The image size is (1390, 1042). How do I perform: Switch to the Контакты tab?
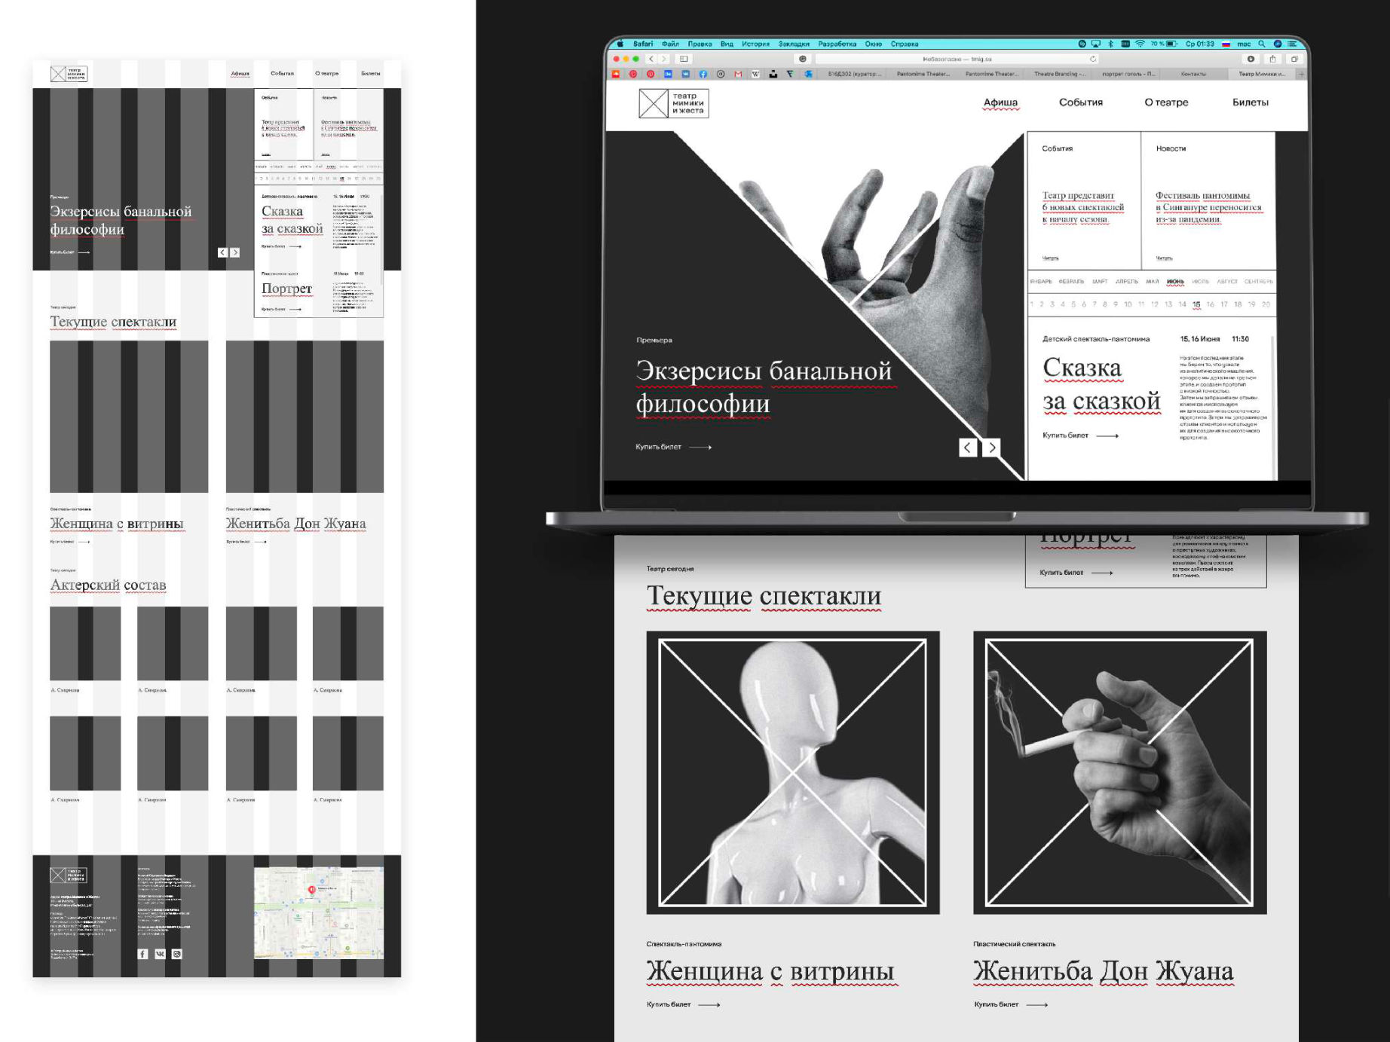coord(1193,74)
